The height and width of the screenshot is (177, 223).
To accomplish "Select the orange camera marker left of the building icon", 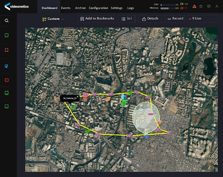I will (108, 99).
